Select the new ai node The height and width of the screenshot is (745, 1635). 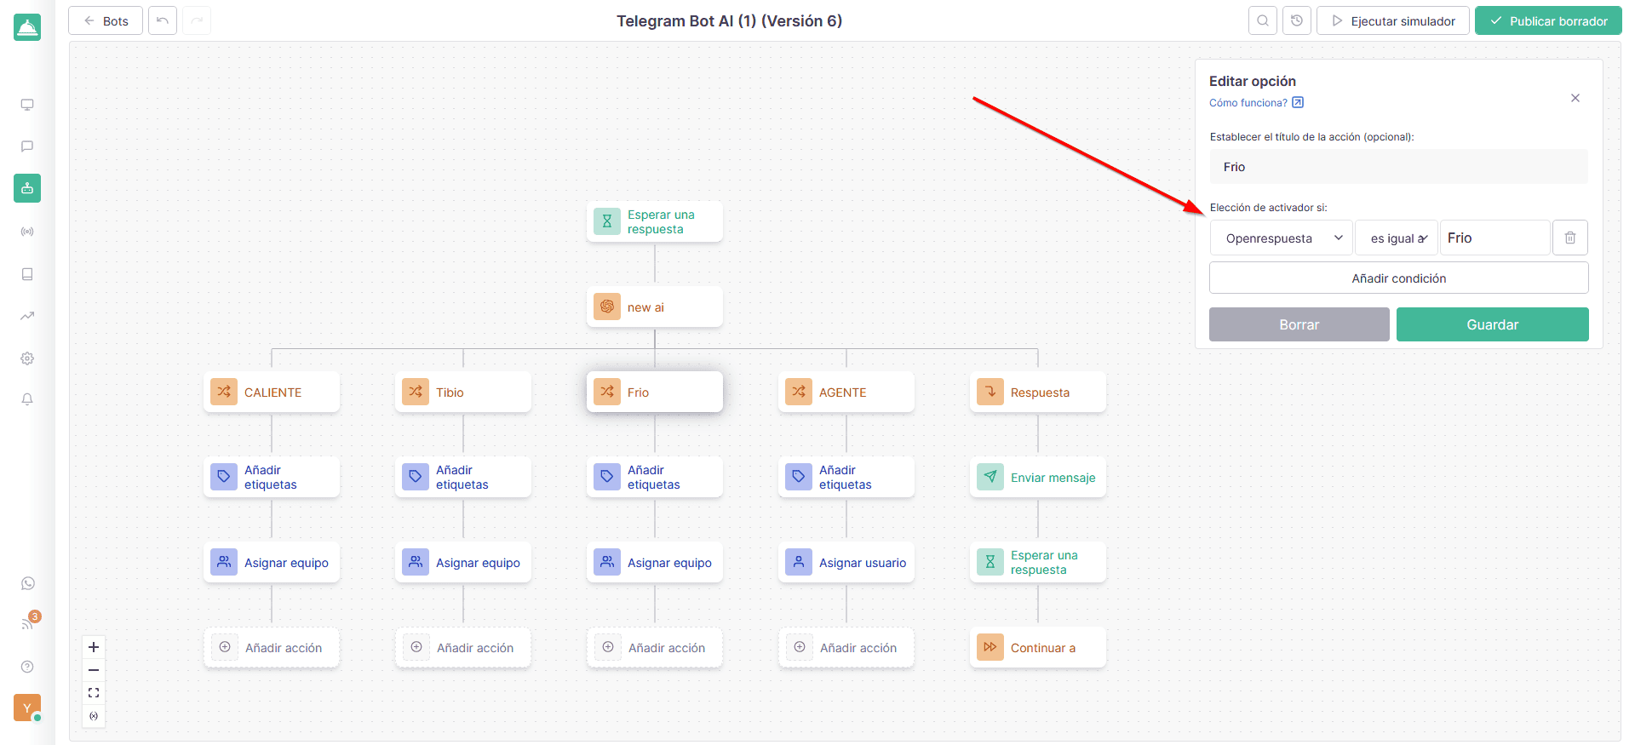tap(655, 307)
